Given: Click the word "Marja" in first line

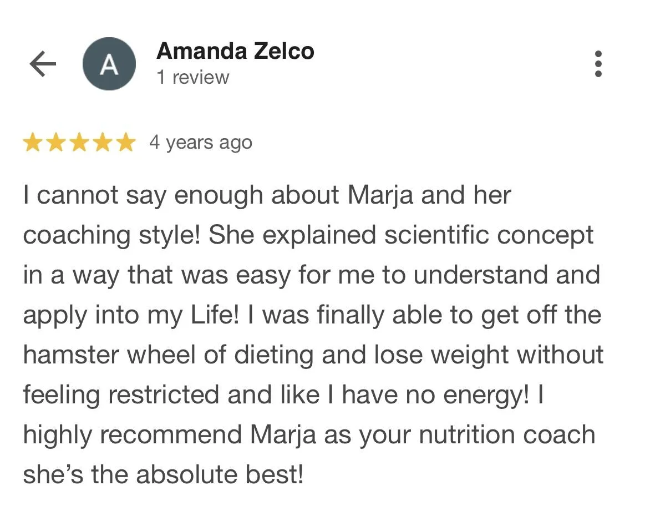Looking at the screenshot, I should 380,195.
